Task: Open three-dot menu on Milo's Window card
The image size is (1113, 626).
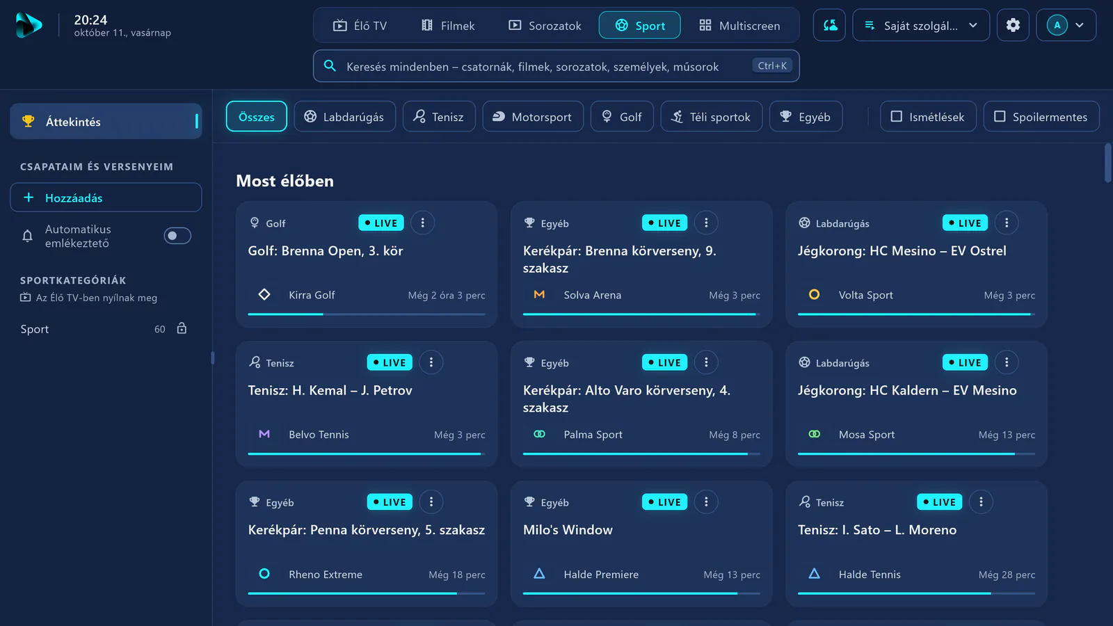Action: 706,501
